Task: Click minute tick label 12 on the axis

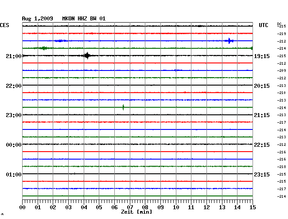Action: 206,207
